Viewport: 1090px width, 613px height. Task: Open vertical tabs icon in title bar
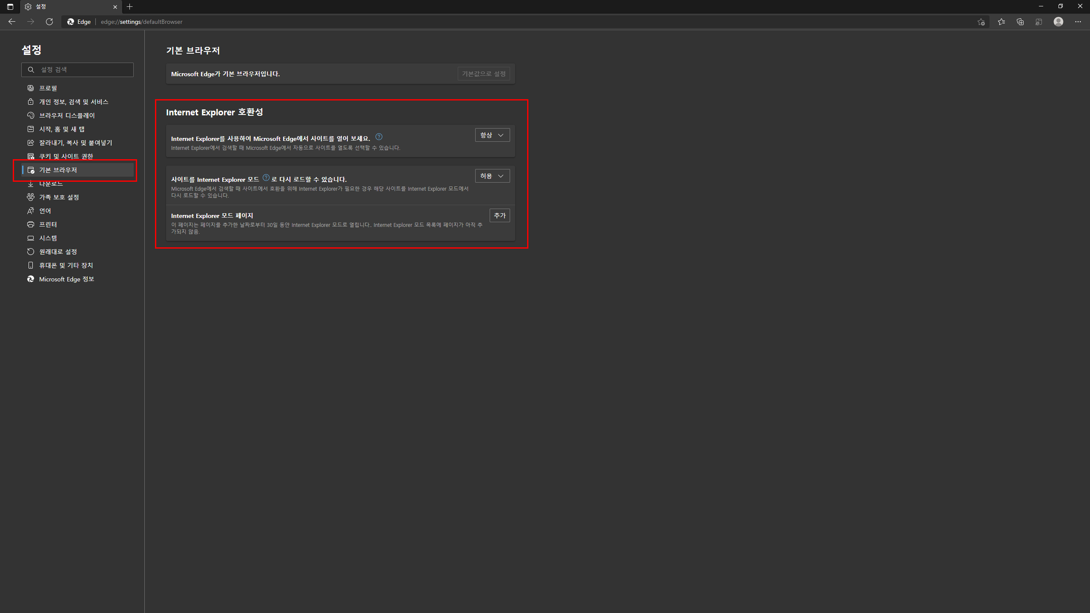coord(10,7)
